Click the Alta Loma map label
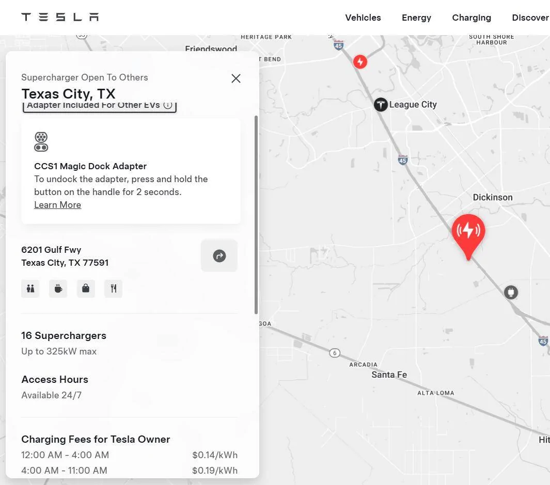 click(436, 393)
